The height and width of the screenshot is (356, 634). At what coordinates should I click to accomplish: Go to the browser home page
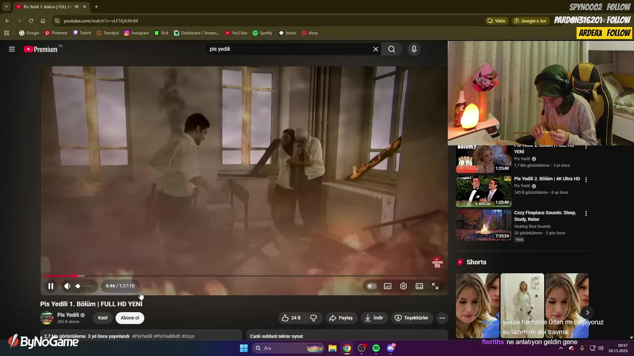(43, 21)
